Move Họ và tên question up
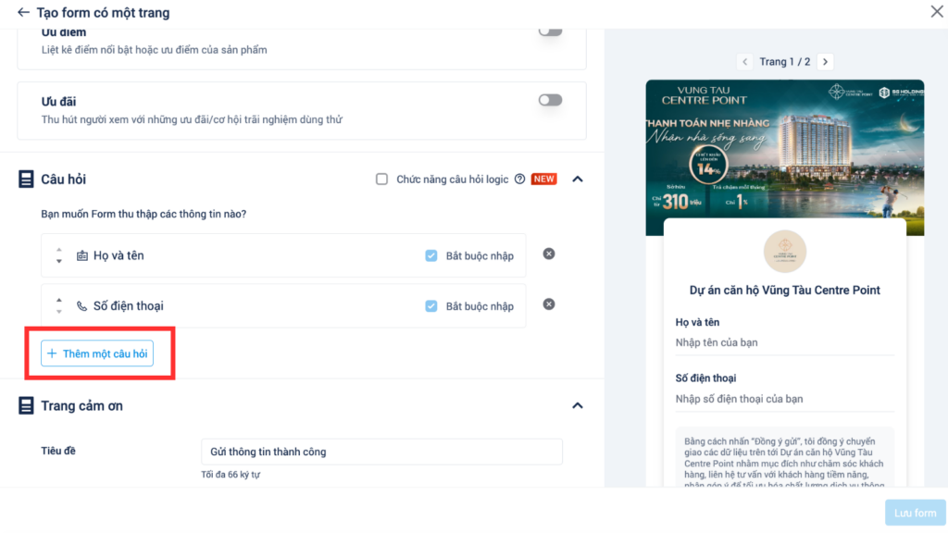Image resolution: width=948 pixels, height=533 pixels. (x=58, y=250)
